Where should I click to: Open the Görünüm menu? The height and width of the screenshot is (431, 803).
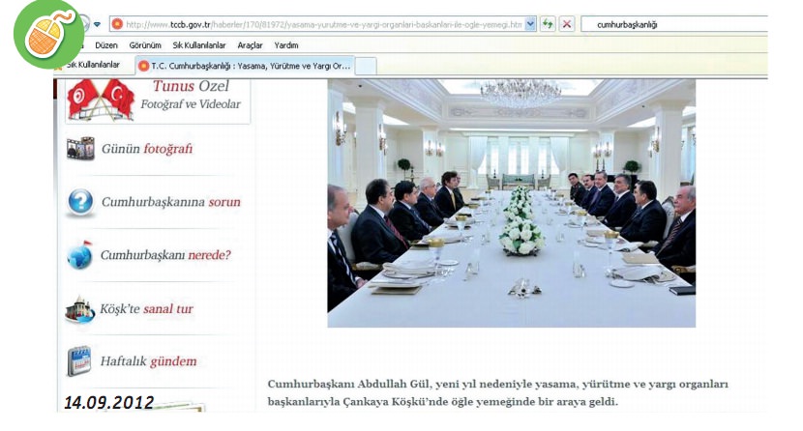145,45
